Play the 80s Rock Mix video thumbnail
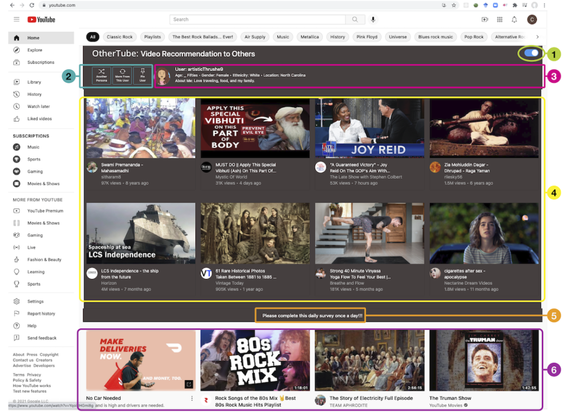This screenshot has width=575, height=412. 255,360
